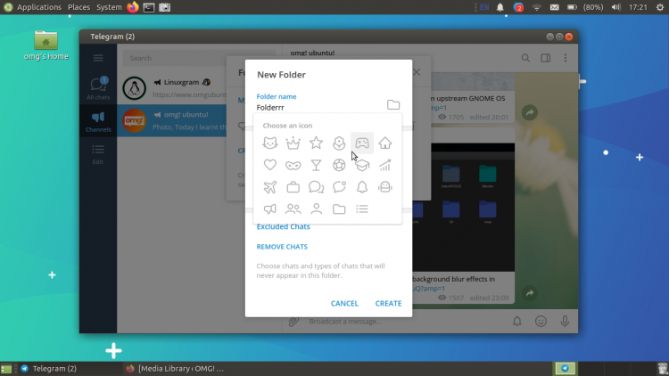Viewport: 669px width, 376px height.
Task: Edit the Folder name field
Action: tap(320, 108)
